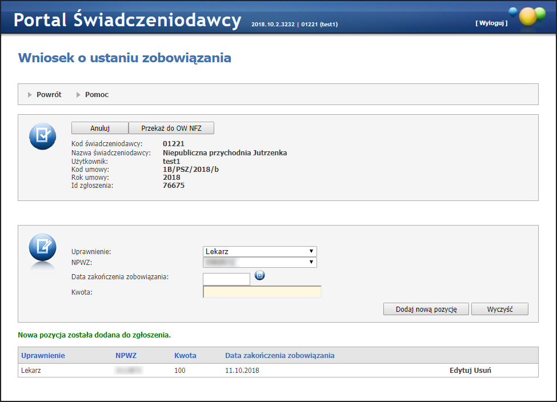Open the NPWZ dropdown list

259,262
